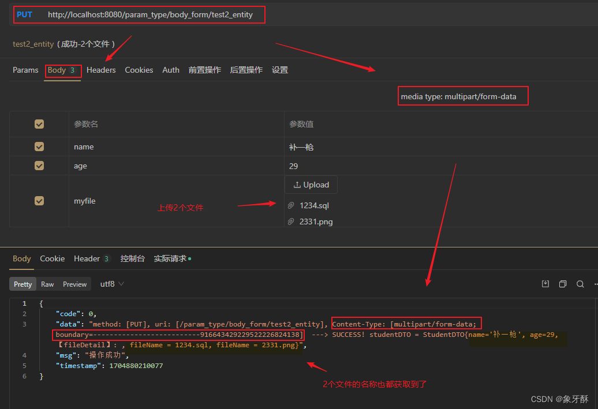Open the response Header tab
The width and height of the screenshot is (598, 409).
pos(92,258)
